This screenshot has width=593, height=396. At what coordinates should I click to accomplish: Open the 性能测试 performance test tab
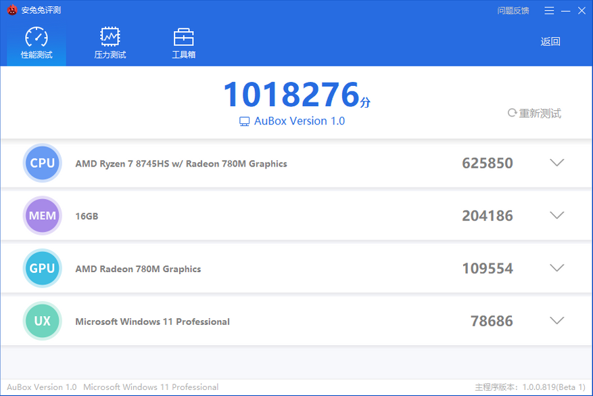(37, 43)
